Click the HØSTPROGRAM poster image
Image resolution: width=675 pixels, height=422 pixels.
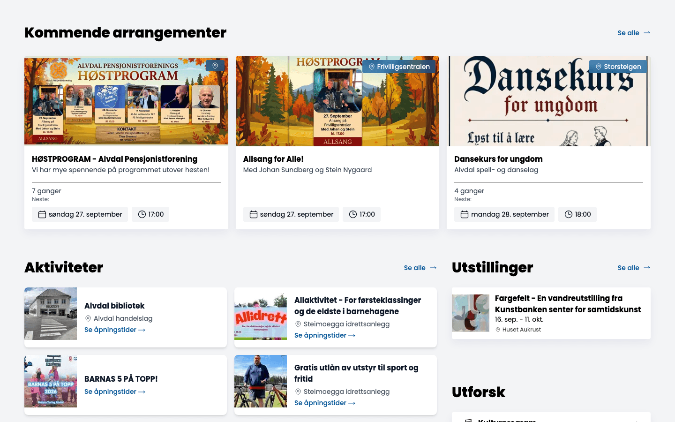(126, 101)
